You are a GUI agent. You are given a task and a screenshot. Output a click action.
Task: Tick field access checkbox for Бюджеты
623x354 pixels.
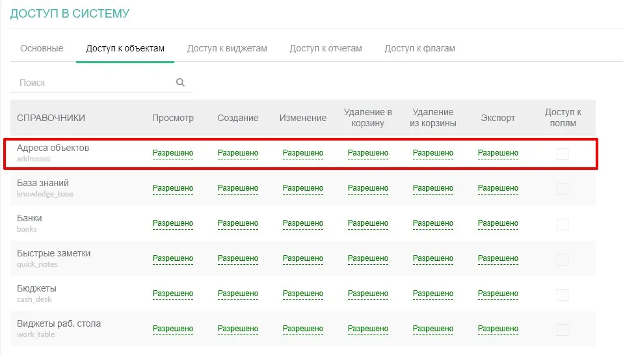click(562, 294)
